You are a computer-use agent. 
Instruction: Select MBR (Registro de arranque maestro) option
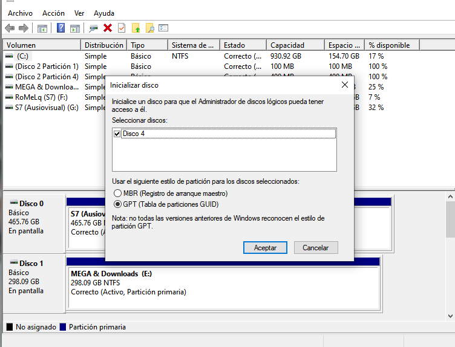pos(117,193)
